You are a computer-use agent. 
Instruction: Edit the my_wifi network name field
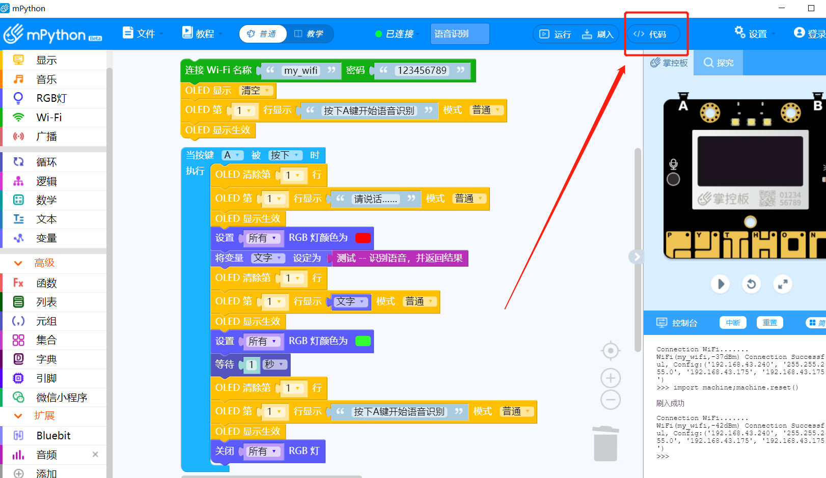(301, 71)
